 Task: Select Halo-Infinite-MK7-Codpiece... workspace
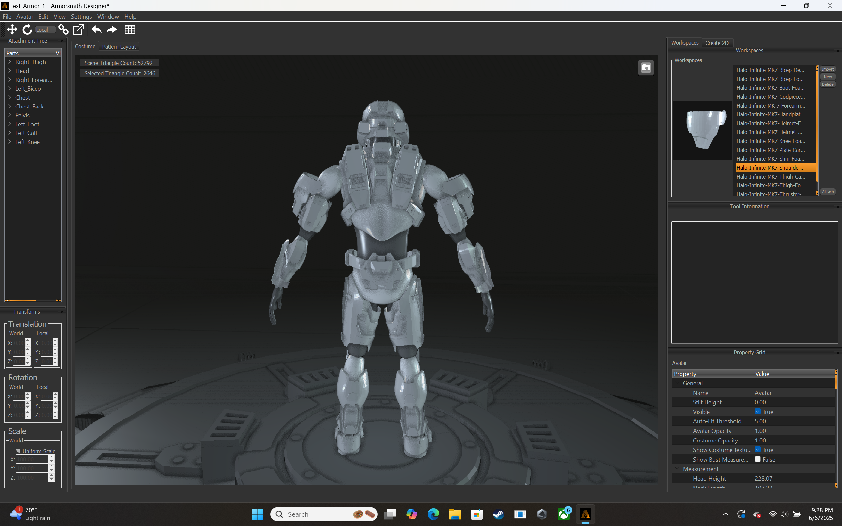click(775, 97)
